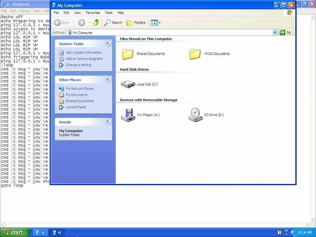Select the 3½ Floppy (A:) drive icon
The height and width of the screenshot is (237, 316).
pyautogui.click(x=128, y=115)
